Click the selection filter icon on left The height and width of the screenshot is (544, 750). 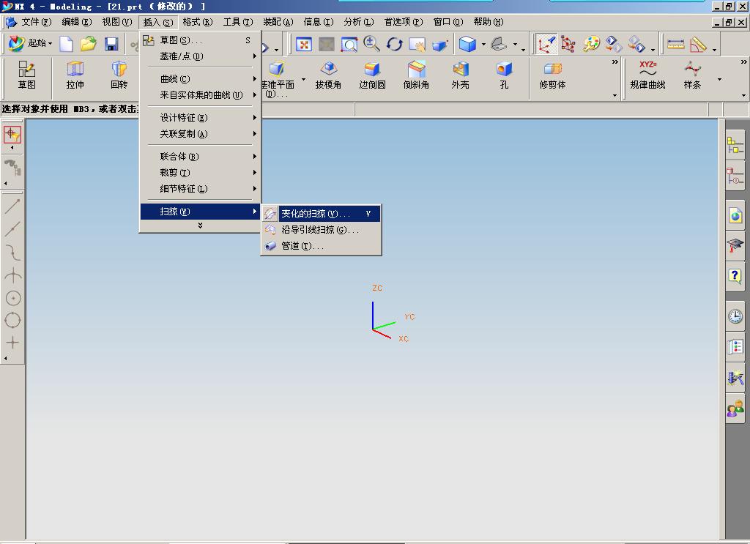(x=12, y=134)
